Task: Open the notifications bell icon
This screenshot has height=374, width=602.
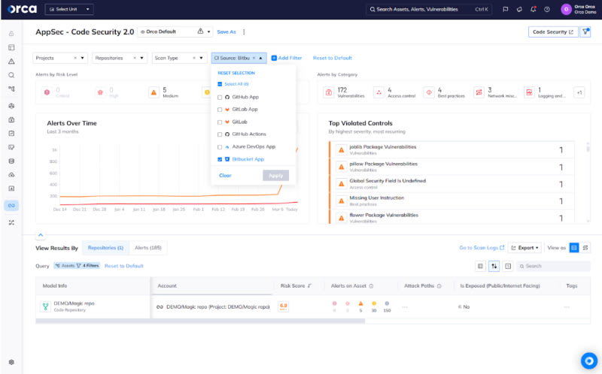Action: (533, 10)
